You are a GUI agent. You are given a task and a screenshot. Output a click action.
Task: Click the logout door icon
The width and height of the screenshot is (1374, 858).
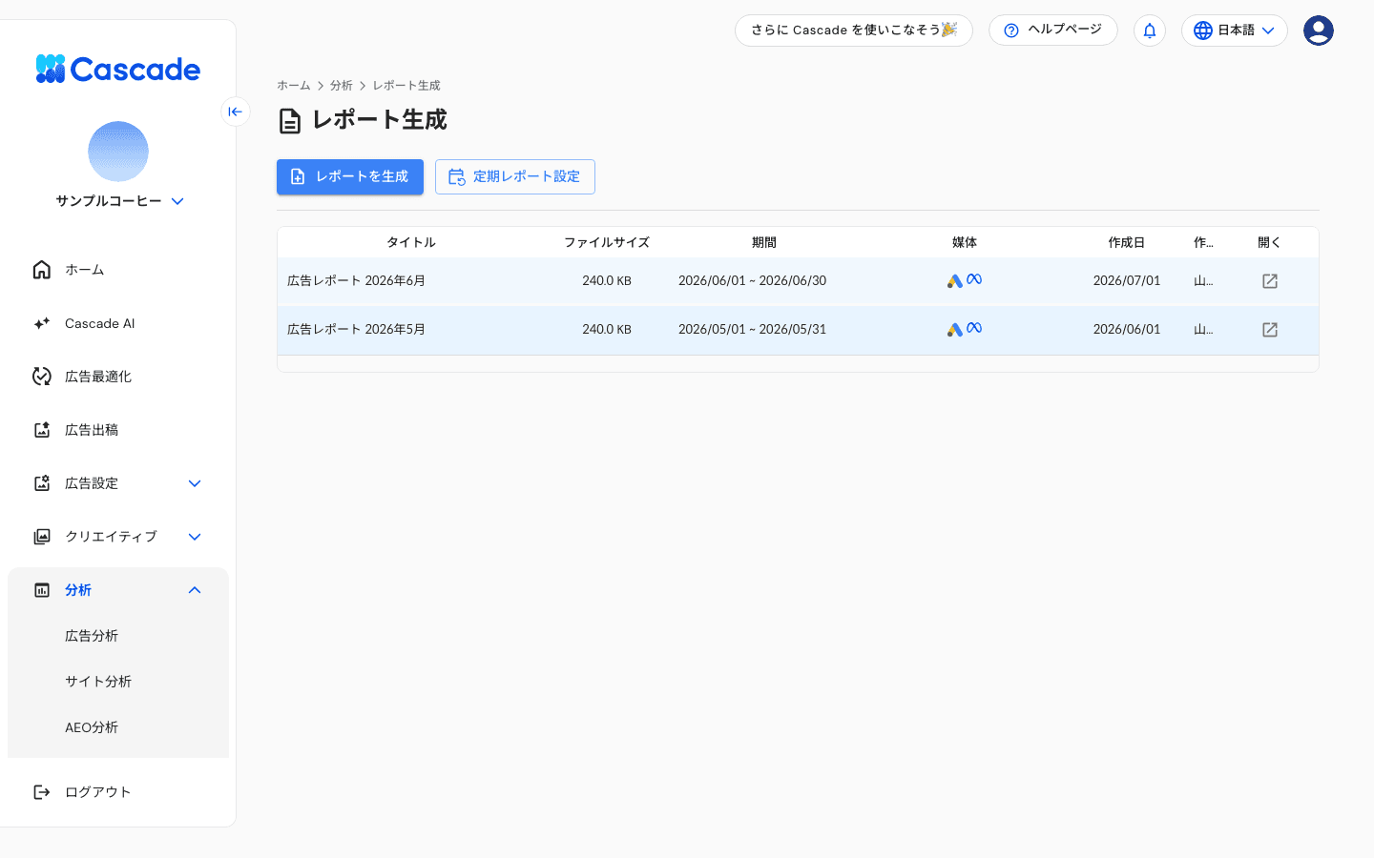click(x=42, y=792)
